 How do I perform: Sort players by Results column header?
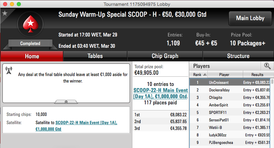(x=257, y=75)
